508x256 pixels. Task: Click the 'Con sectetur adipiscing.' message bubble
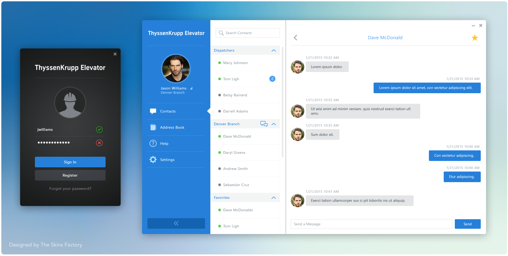pyautogui.click(x=455, y=156)
